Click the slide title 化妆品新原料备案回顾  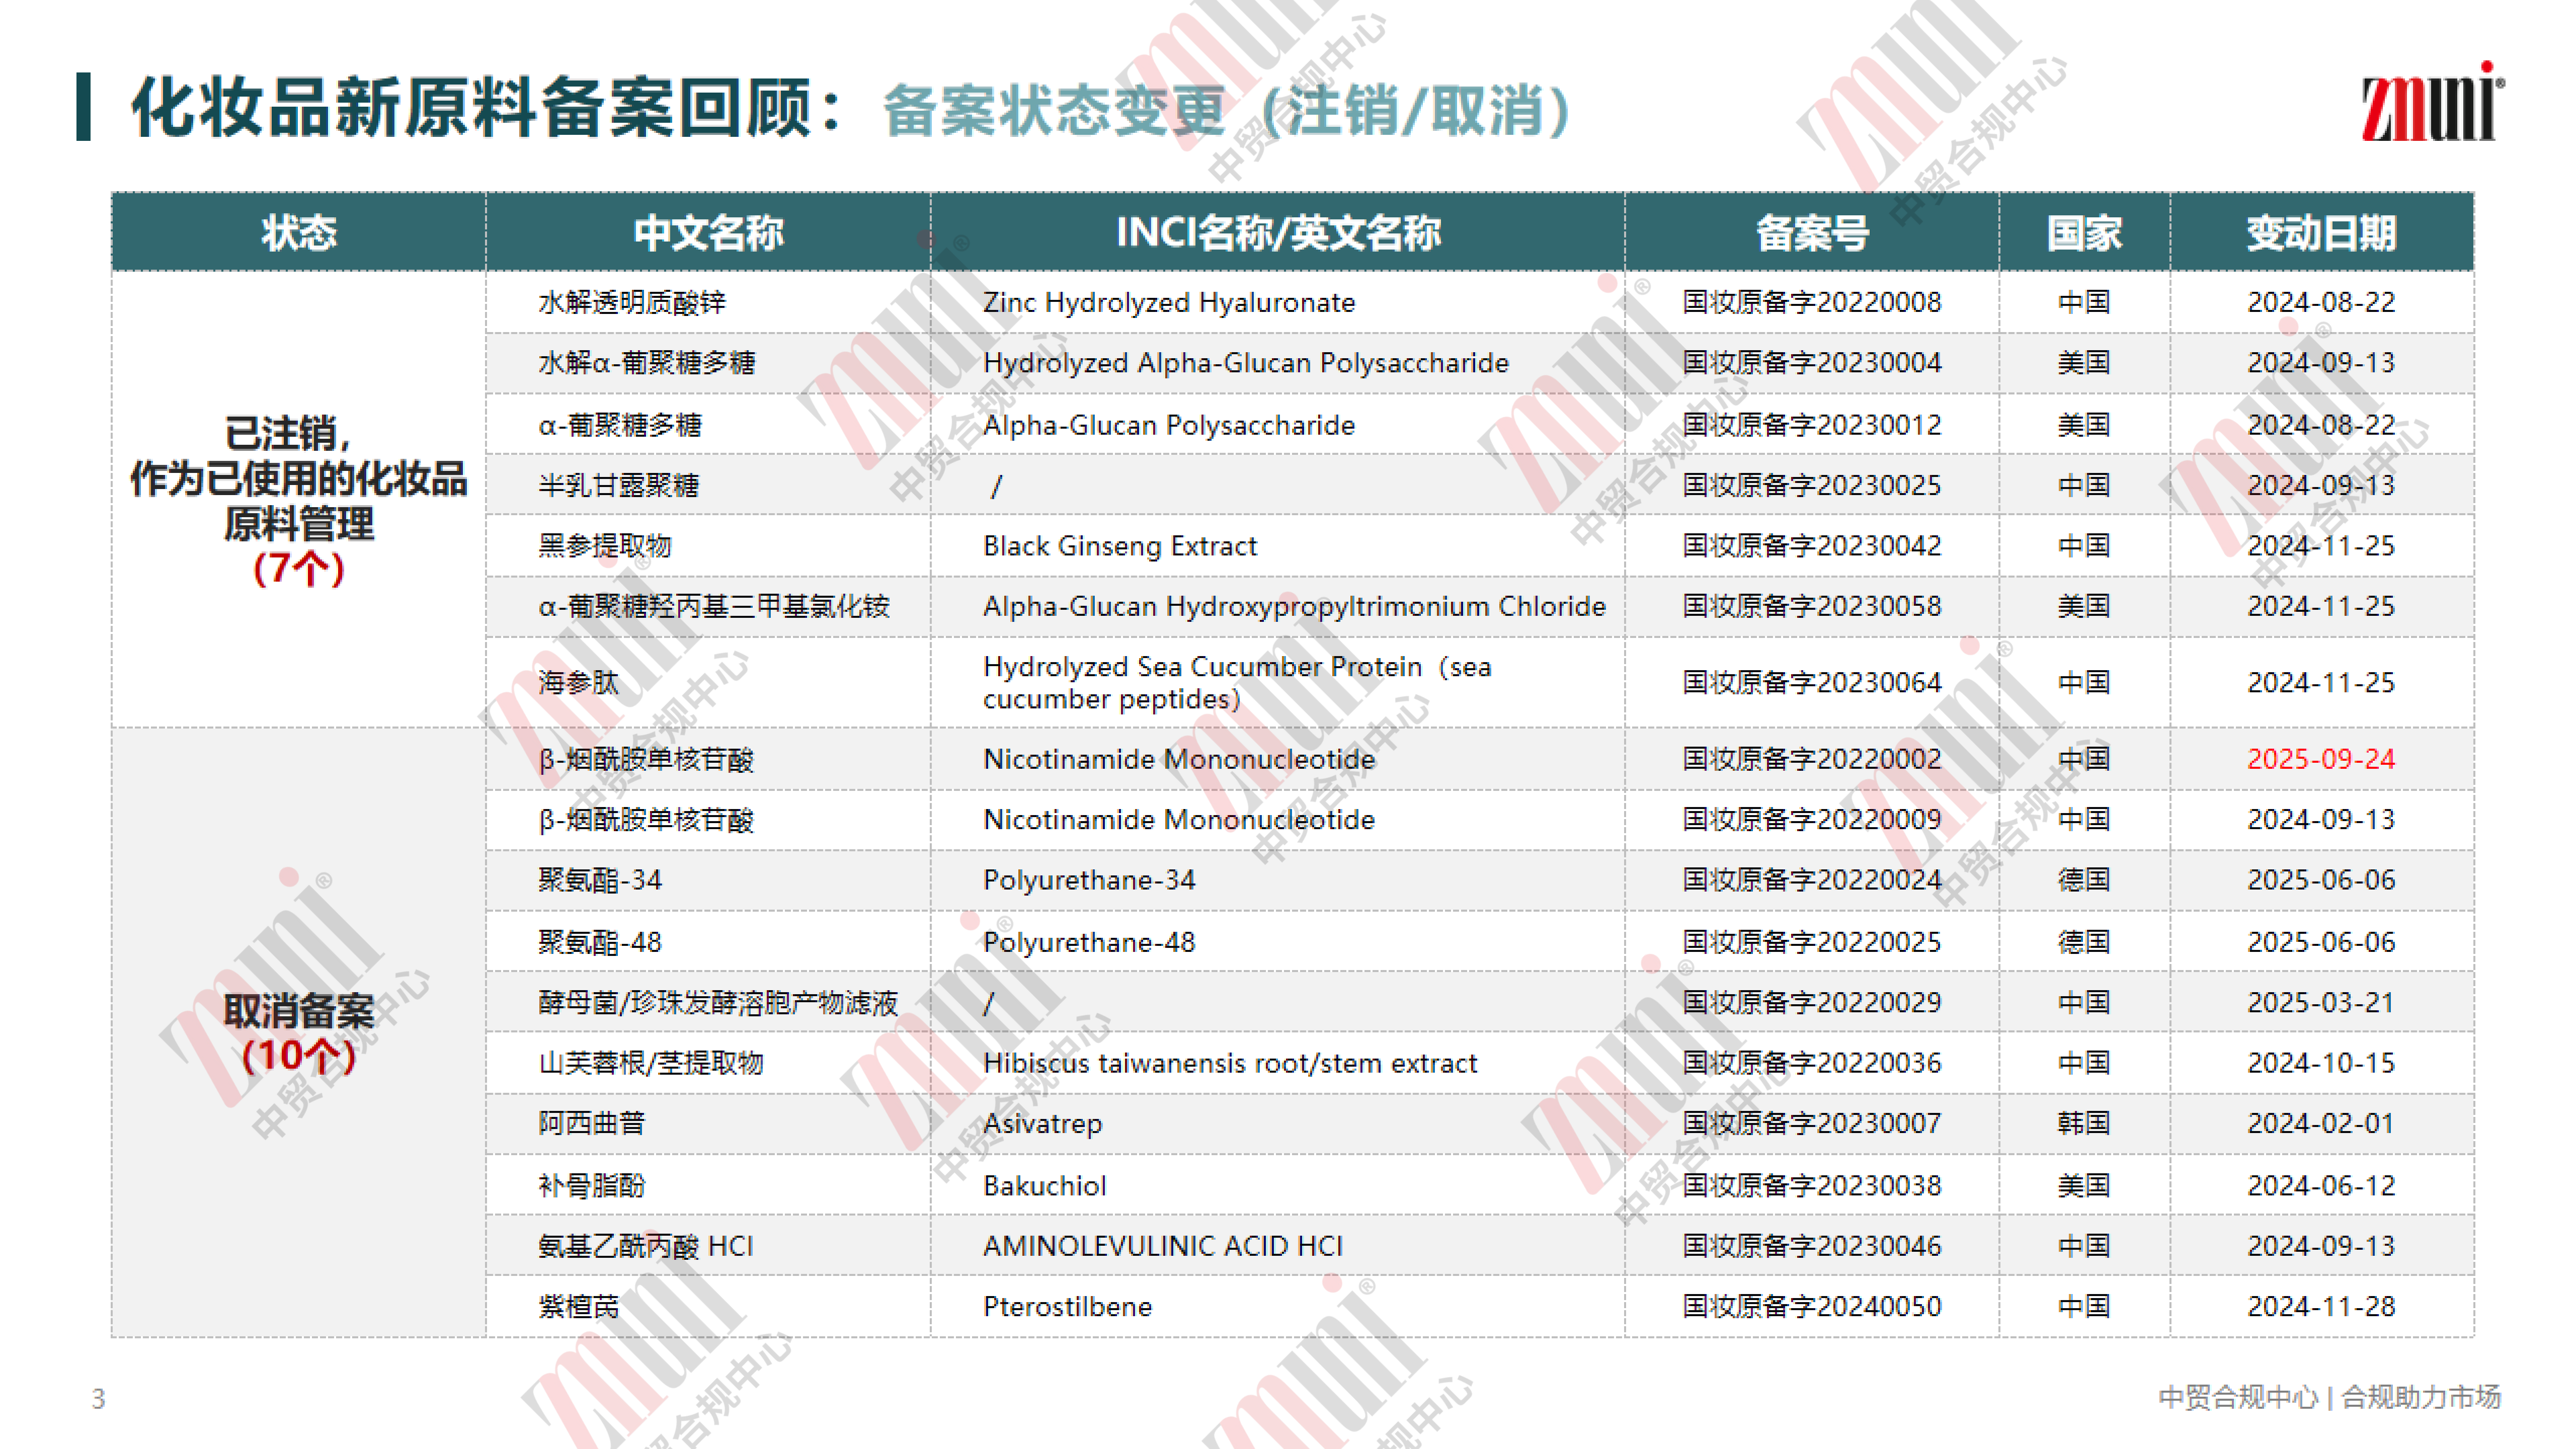coord(470,108)
